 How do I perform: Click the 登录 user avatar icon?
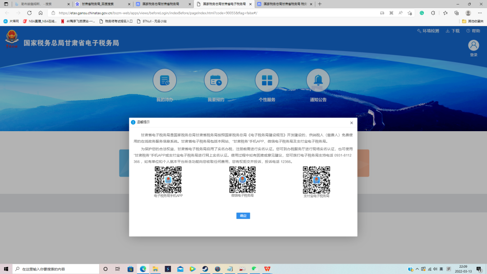point(473,46)
